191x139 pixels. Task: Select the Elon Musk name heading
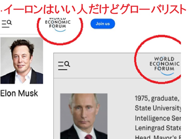19,93
